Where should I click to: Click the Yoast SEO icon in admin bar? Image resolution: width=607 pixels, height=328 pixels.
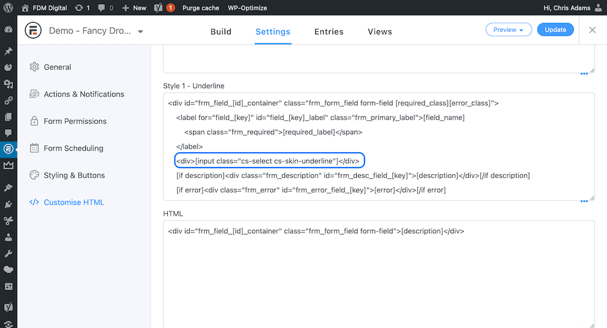tap(158, 8)
